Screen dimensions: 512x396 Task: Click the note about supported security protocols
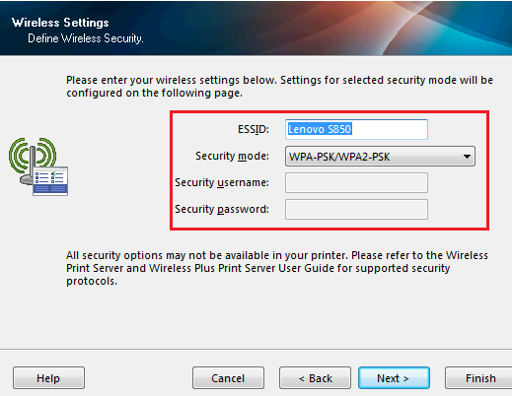coord(277,268)
